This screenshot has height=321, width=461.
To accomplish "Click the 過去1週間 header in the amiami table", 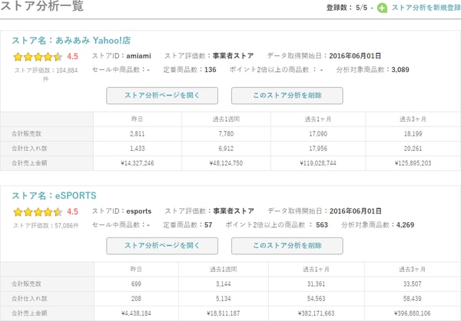I will [226, 119].
